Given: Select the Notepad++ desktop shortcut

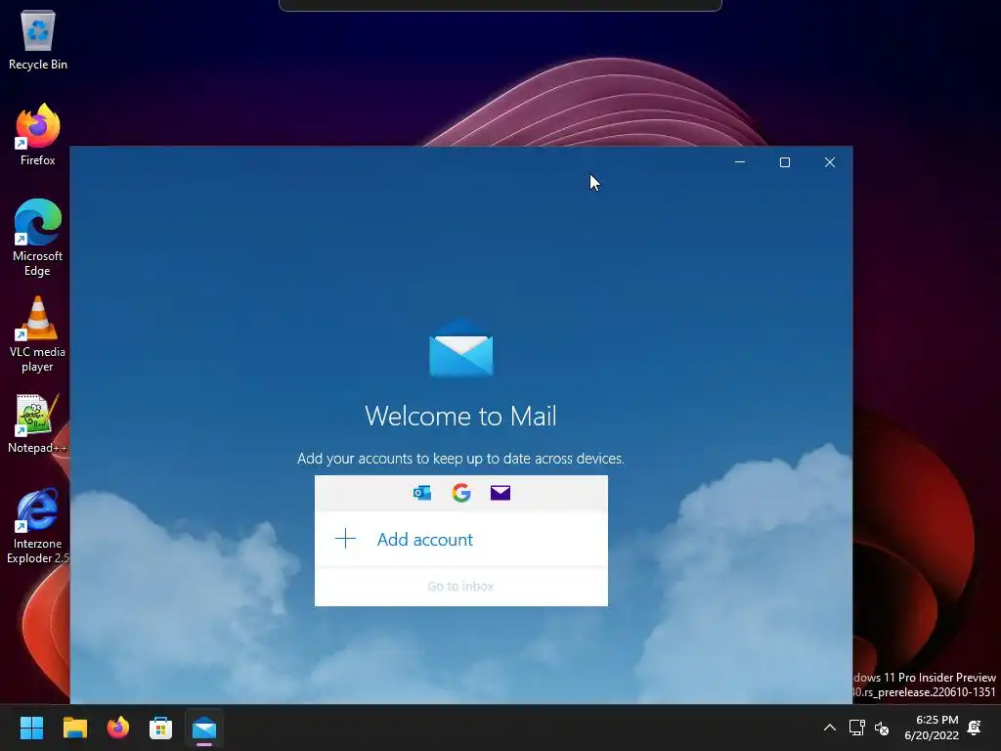Looking at the screenshot, I should coord(38,423).
